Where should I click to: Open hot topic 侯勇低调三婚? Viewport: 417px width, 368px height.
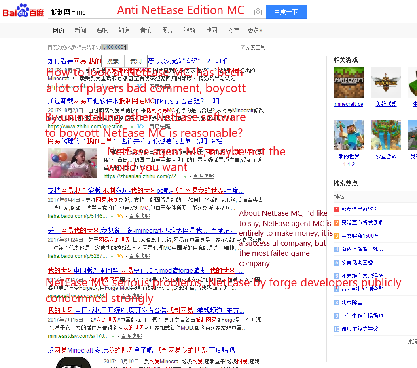[x=357, y=262]
